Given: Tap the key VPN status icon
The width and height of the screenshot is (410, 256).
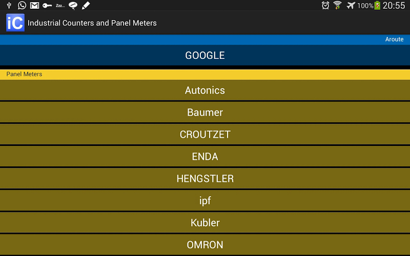Looking at the screenshot, I should point(47,5).
